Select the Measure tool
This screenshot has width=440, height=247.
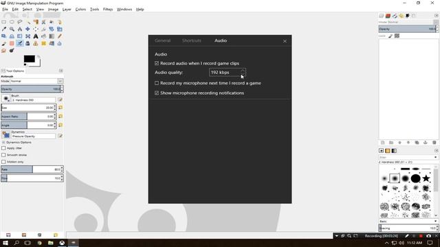[x=20, y=29]
